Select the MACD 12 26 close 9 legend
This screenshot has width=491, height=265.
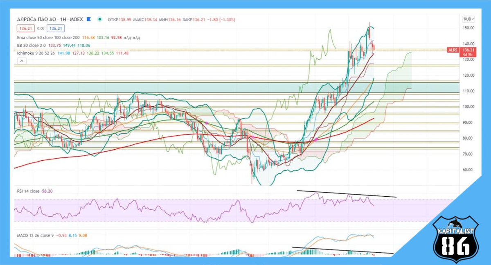point(34,235)
